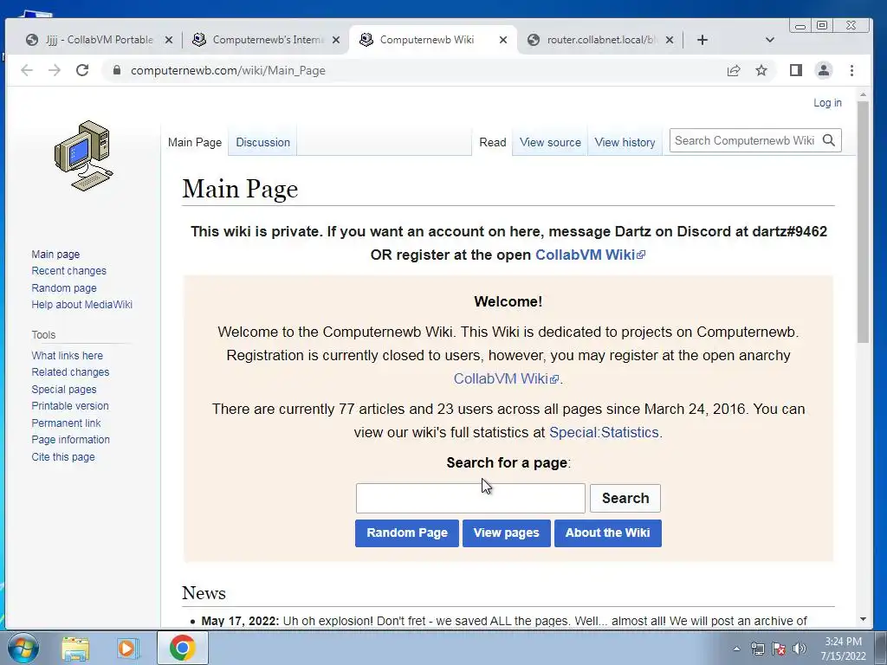Screen dimensions: 887x665
Task: Click the network tray icon
Action: 757,649
